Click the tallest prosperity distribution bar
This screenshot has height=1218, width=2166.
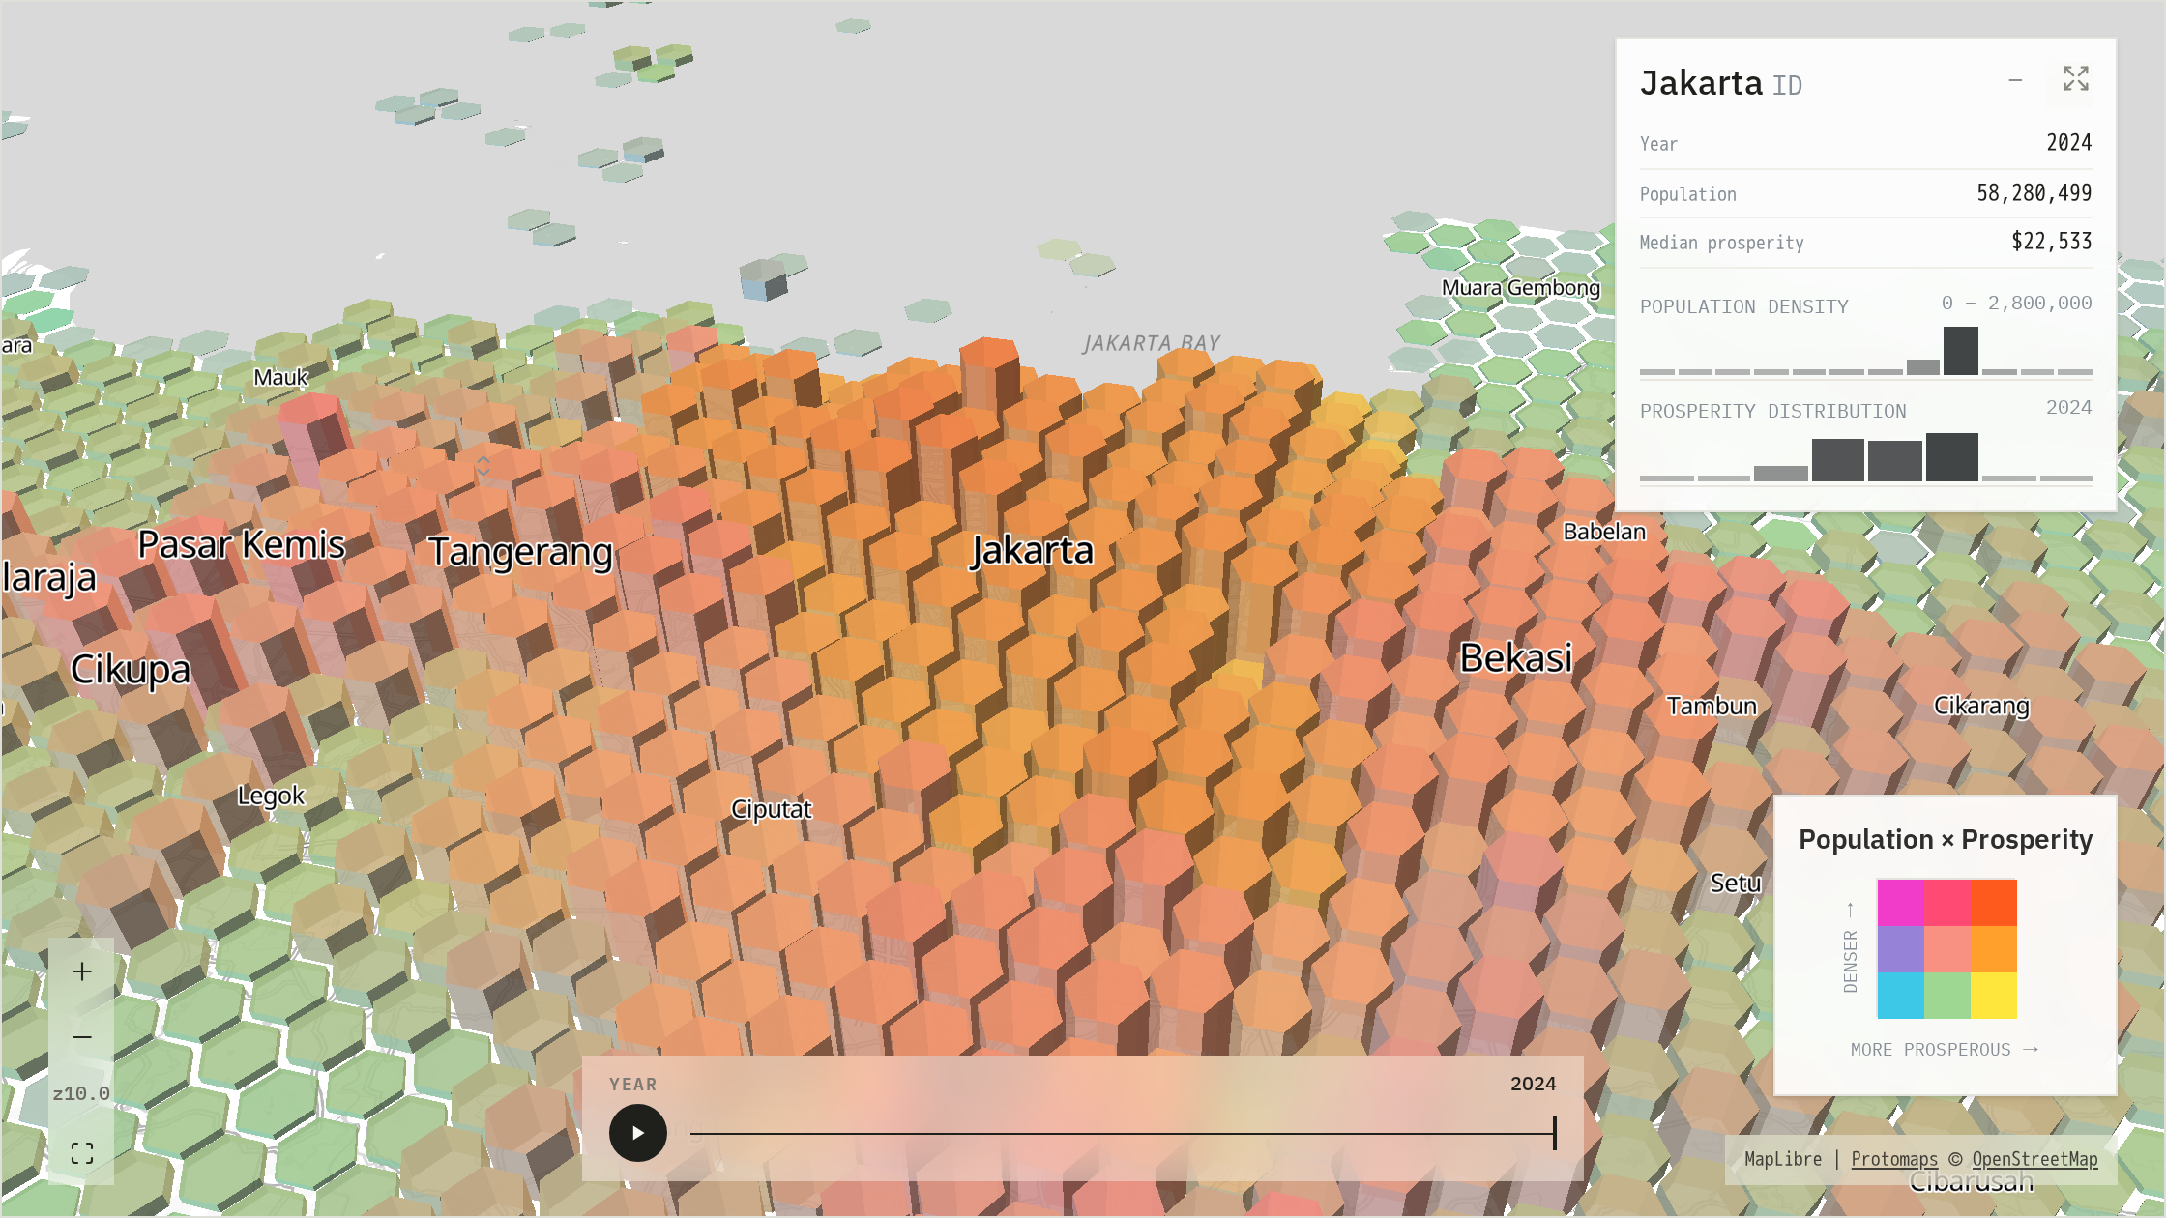point(1952,457)
